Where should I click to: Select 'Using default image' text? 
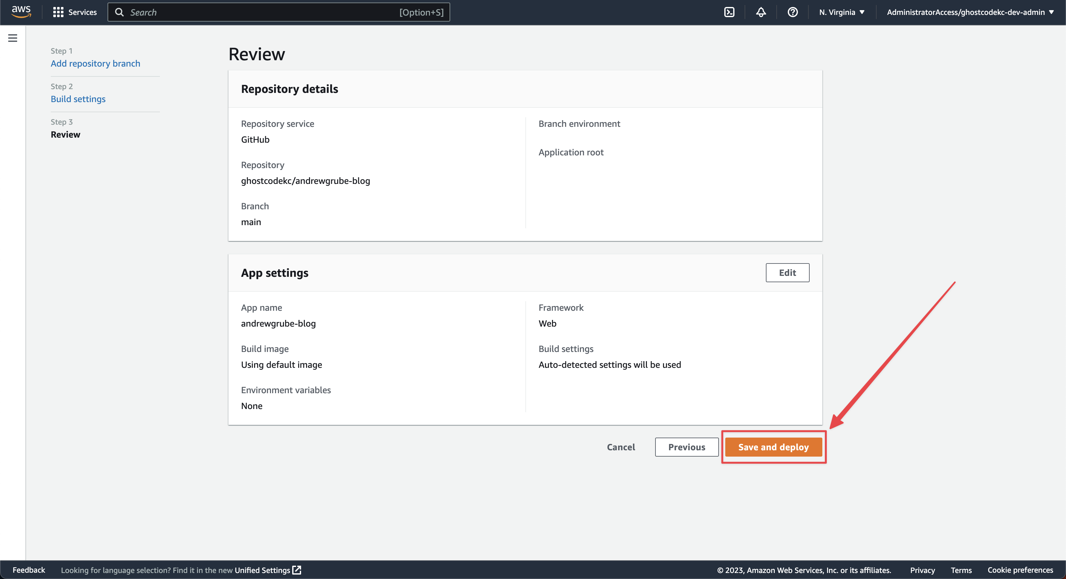click(x=281, y=365)
